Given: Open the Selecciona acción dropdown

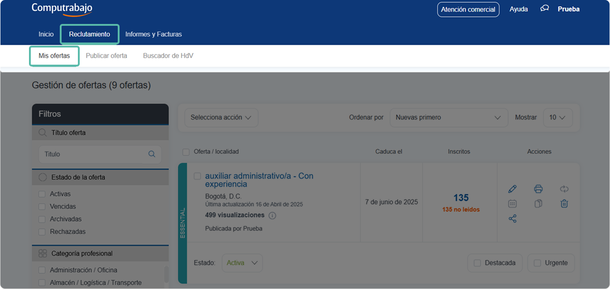Looking at the screenshot, I should 221,117.
